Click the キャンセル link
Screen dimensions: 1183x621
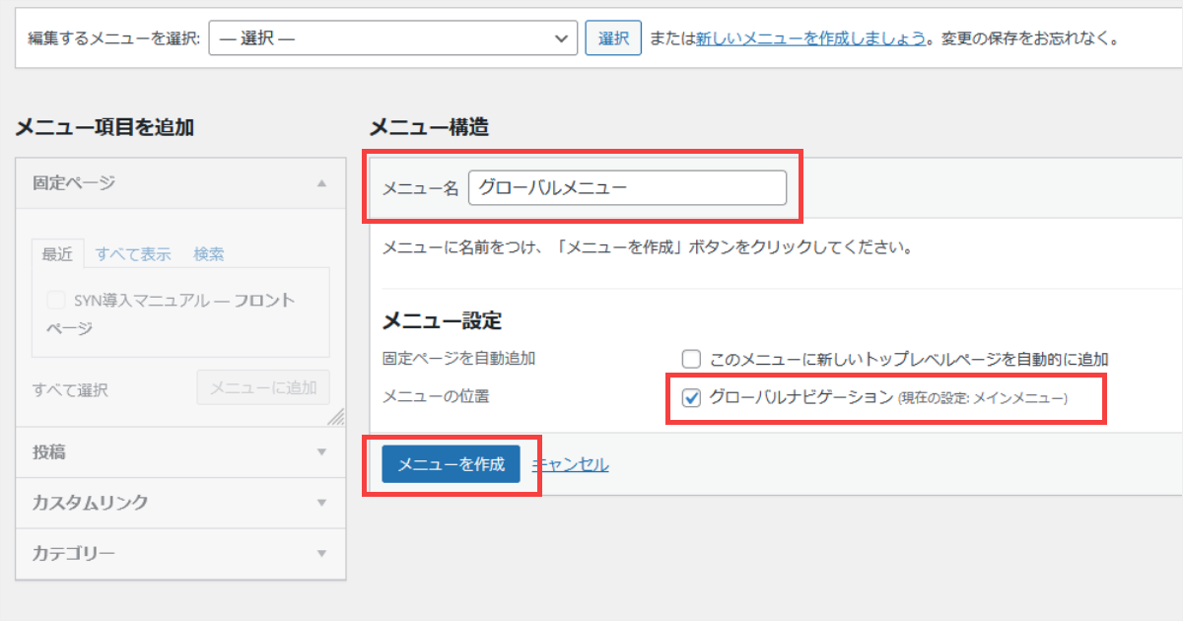point(570,464)
